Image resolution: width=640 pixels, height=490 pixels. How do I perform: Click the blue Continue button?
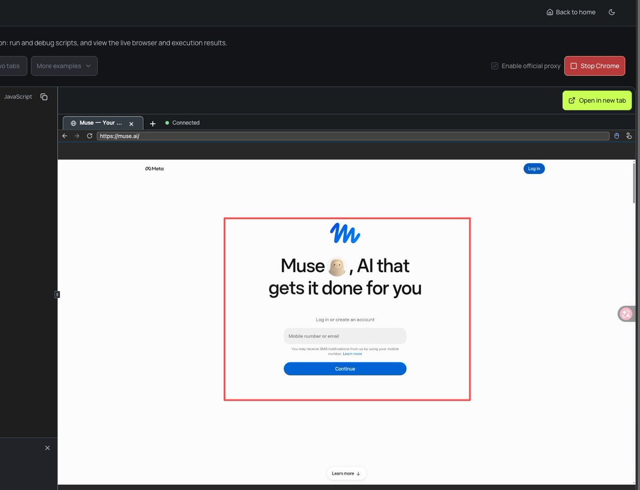(x=345, y=369)
